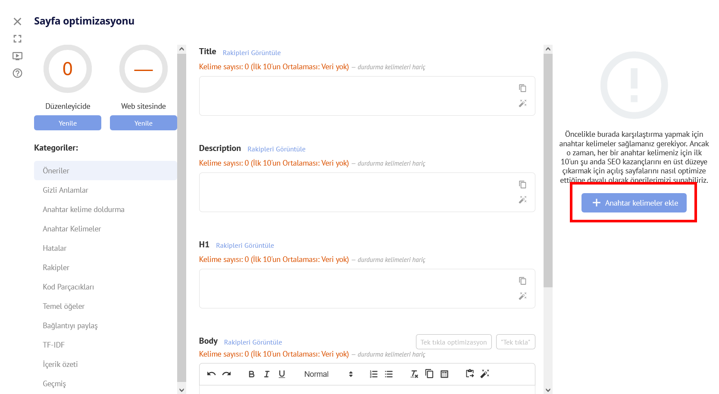The height and width of the screenshot is (394, 719).
Task: Click the magic wand icon in Title field
Action: pyautogui.click(x=522, y=103)
